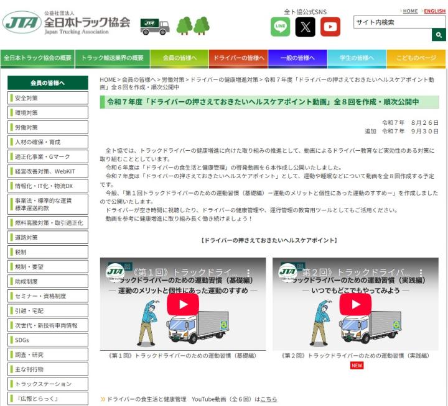Play the second exercise video (実践編)
The height and width of the screenshot is (406, 448).
tap(355, 304)
